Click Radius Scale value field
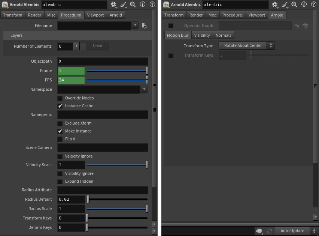Screen dimensions: 319x236 (x=71, y=209)
